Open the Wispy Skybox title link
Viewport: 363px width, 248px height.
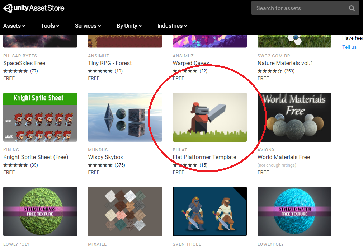point(105,157)
